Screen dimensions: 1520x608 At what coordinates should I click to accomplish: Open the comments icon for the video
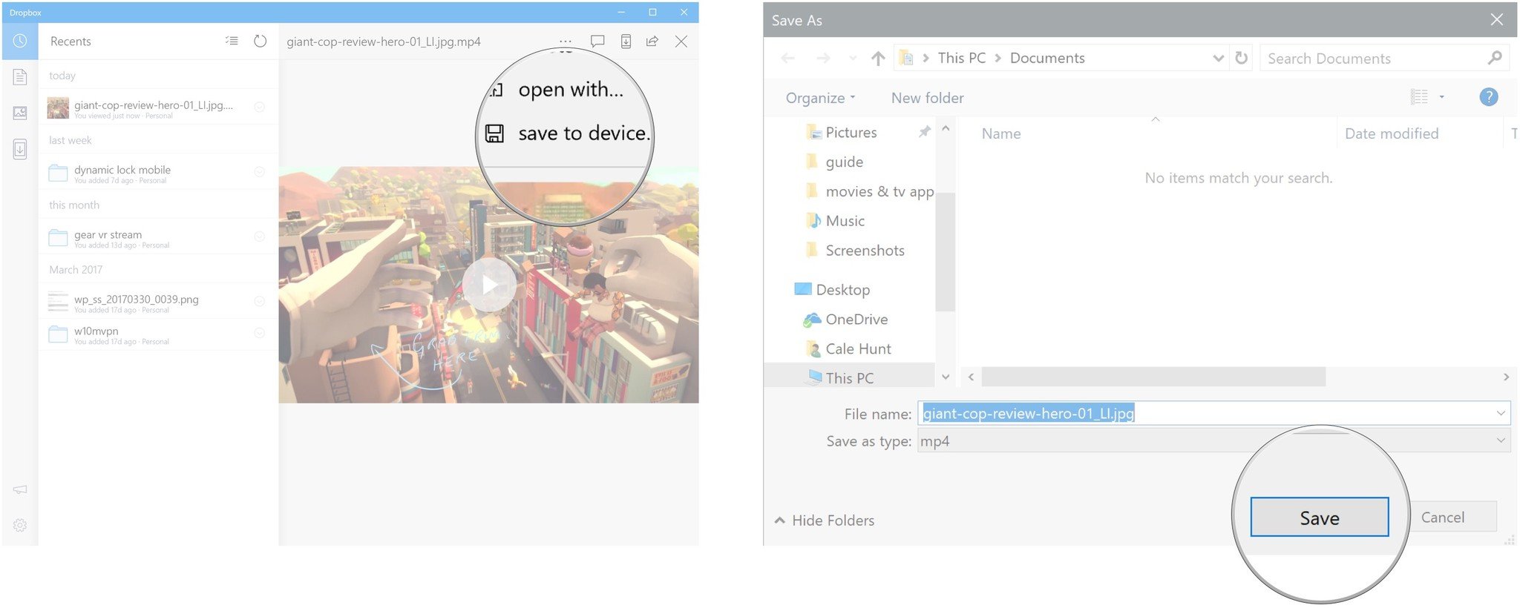tap(597, 42)
